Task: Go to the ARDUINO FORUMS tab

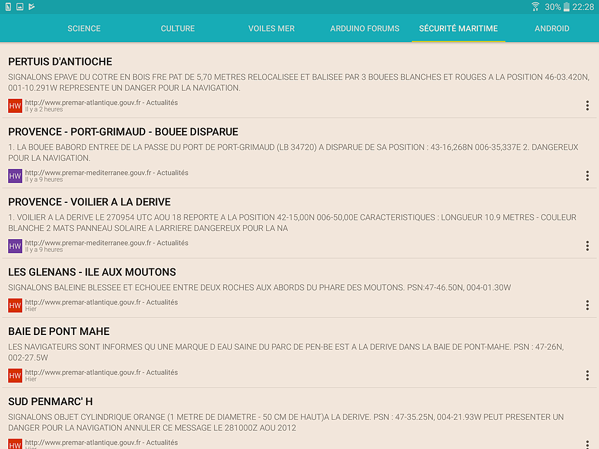Action: tap(365, 29)
